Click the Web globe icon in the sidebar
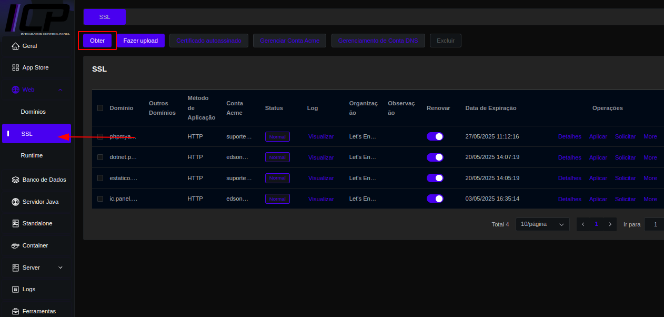The image size is (664, 317). coord(15,90)
